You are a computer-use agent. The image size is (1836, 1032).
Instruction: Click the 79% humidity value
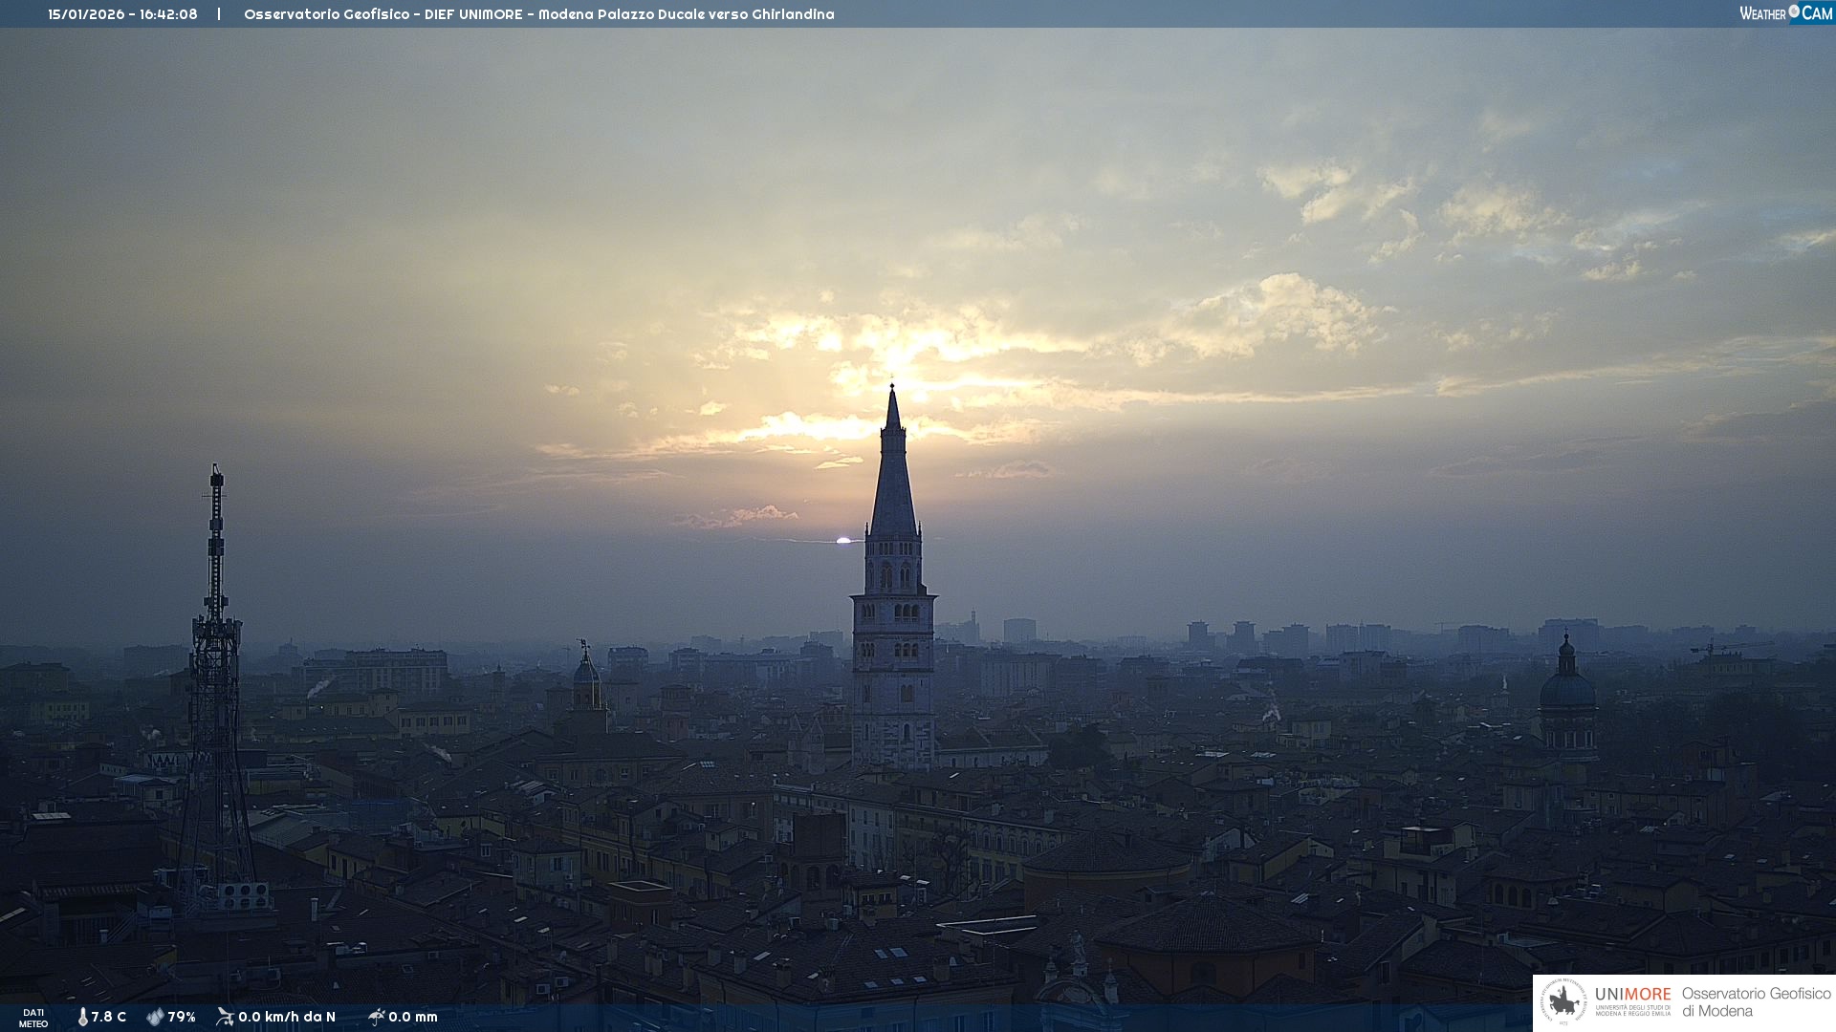[x=182, y=1017]
